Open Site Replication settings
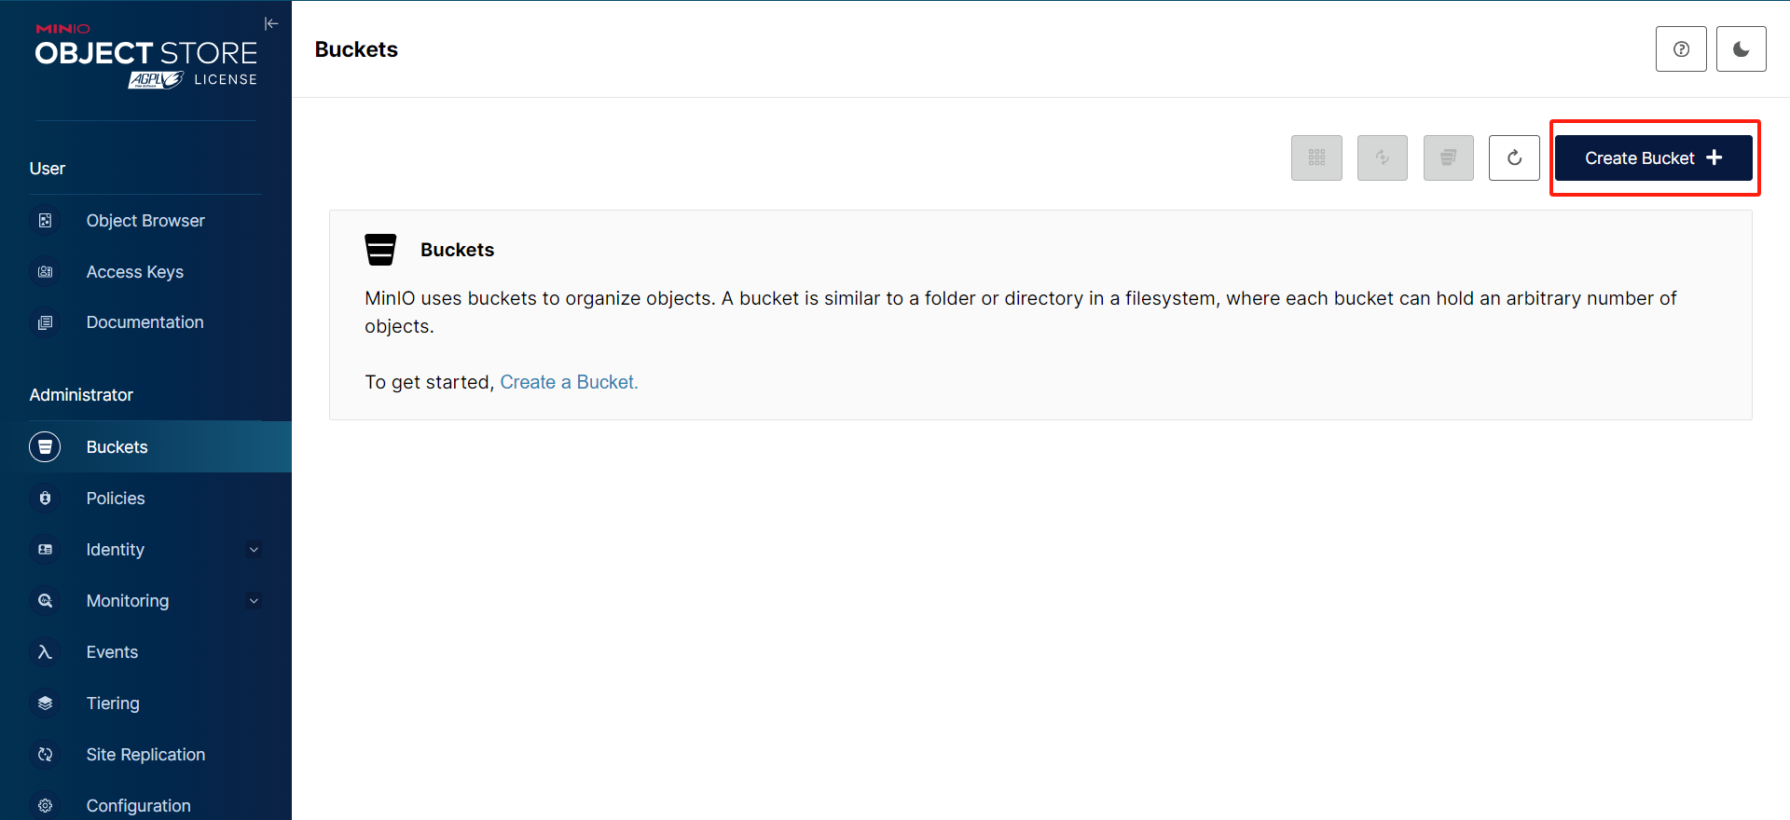Viewport: 1790px width, 820px height. (145, 755)
